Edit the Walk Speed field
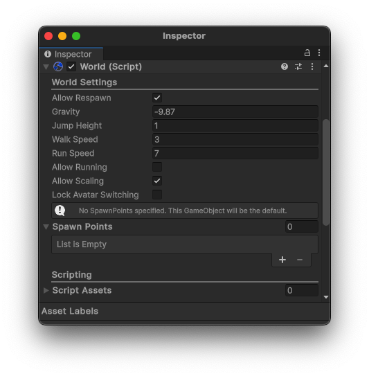Screen dimensions: 369x376 coord(235,140)
